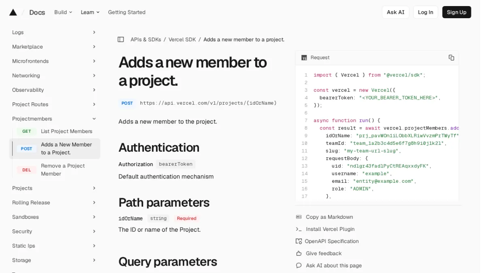Expand the Security section chevron
Image resolution: width=486 pixels, height=273 pixels.
pos(94,231)
